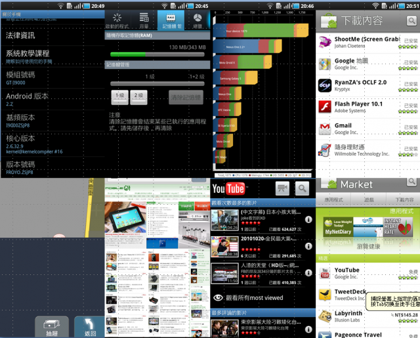Open the YouTube app icon in Market list

325,273
